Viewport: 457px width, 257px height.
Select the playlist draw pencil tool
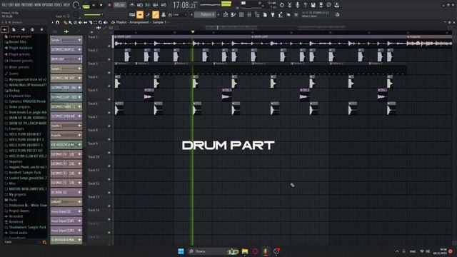pos(65,22)
